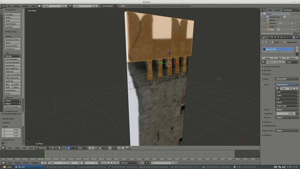This screenshot has width=300, height=169.
Task: Switch to edge select mode
Action: (93, 148)
